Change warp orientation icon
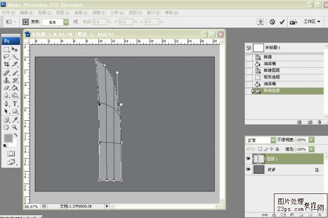Screen dimensions: 328x218 click(x=76, y=22)
